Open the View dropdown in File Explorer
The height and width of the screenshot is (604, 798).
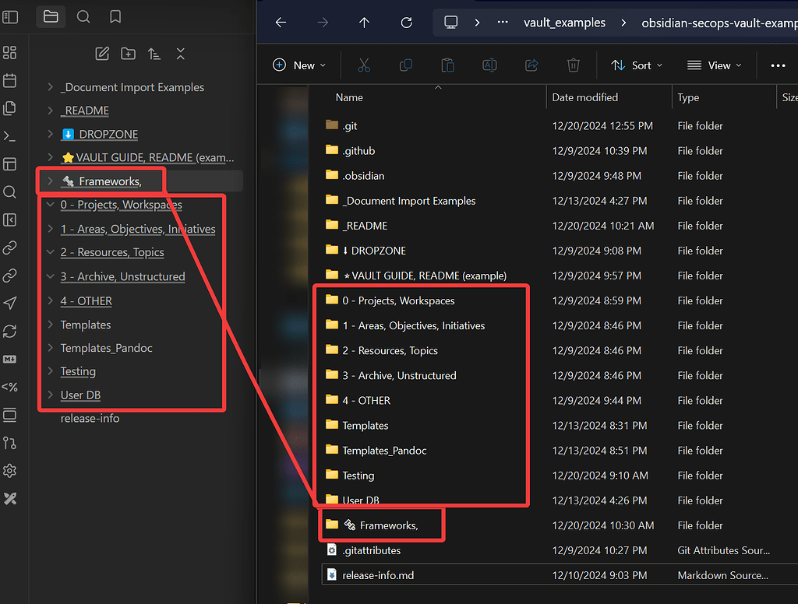pyautogui.click(x=713, y=65)
